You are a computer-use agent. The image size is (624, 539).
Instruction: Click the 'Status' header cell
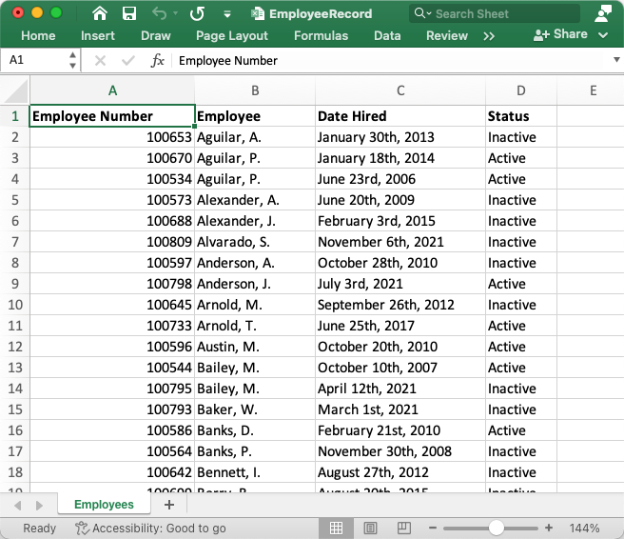[521, 116]
